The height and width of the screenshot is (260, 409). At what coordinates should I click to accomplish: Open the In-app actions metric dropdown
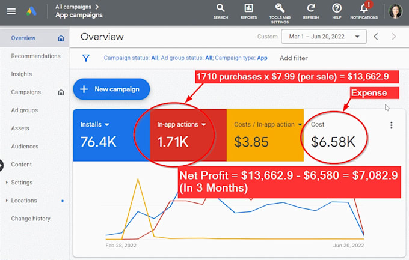204,125
